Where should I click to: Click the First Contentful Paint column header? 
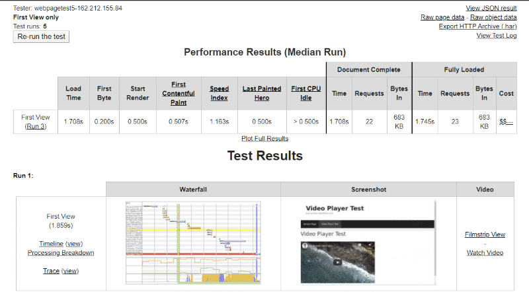coord(177,93)
